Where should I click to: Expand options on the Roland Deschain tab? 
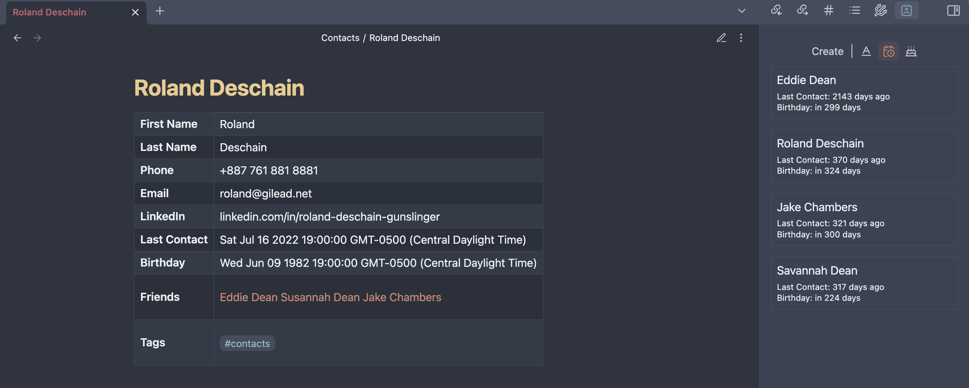pos(135,12)
